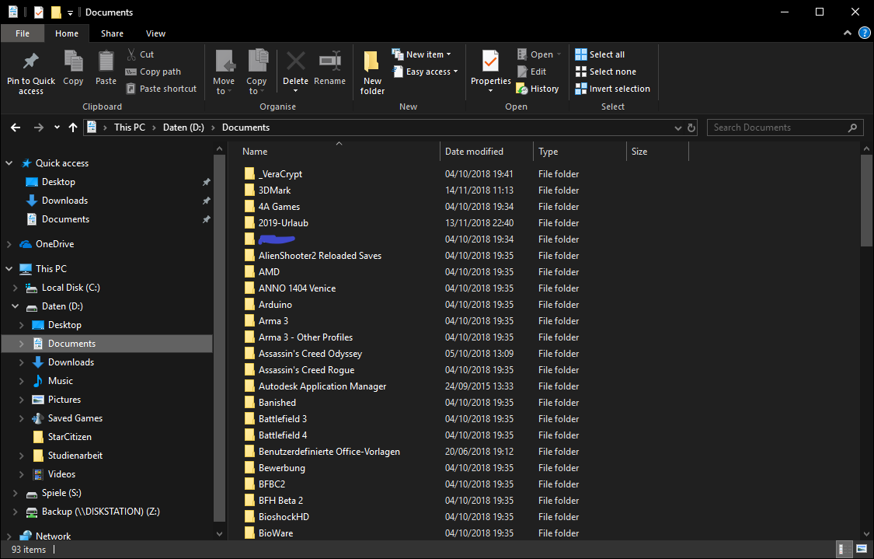Collapse Daten (D:) tree node
This screenshot has width=874, height=559.
[15, 306]
